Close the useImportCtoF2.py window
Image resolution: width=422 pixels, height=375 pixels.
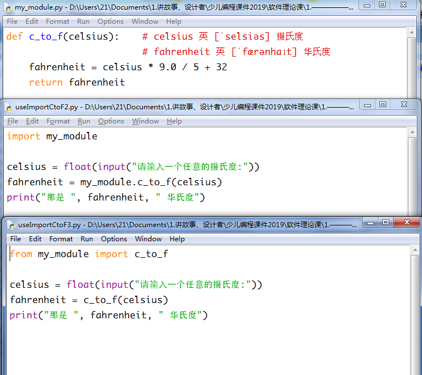click(404, 105)
